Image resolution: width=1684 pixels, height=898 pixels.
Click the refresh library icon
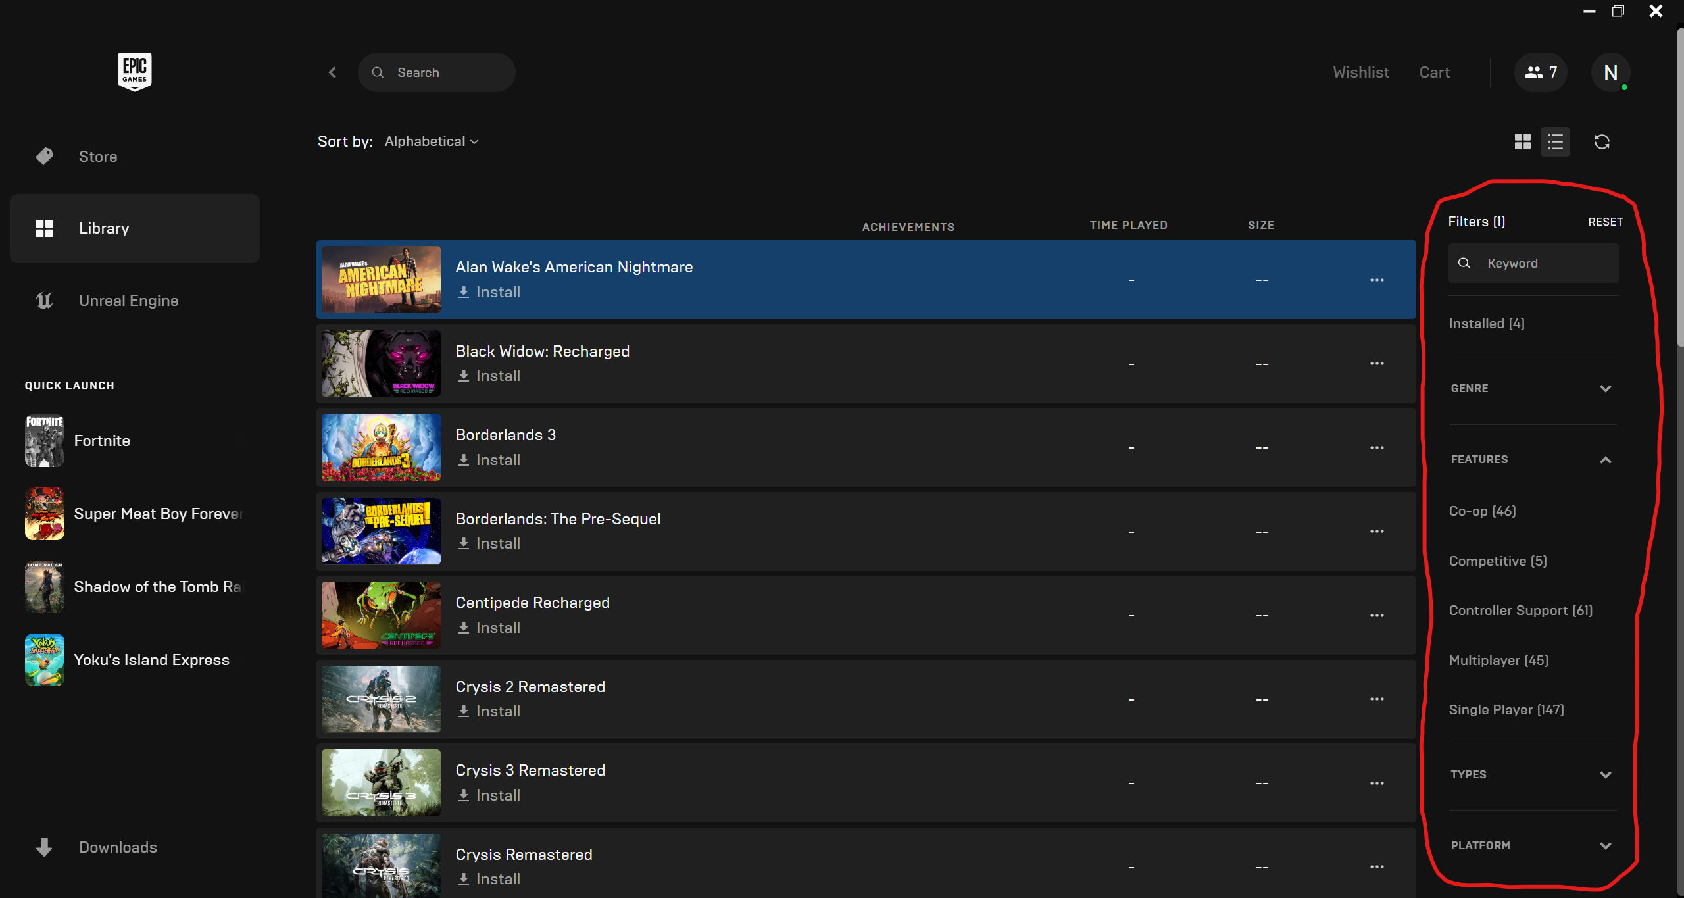click(x=1602, y=142)
